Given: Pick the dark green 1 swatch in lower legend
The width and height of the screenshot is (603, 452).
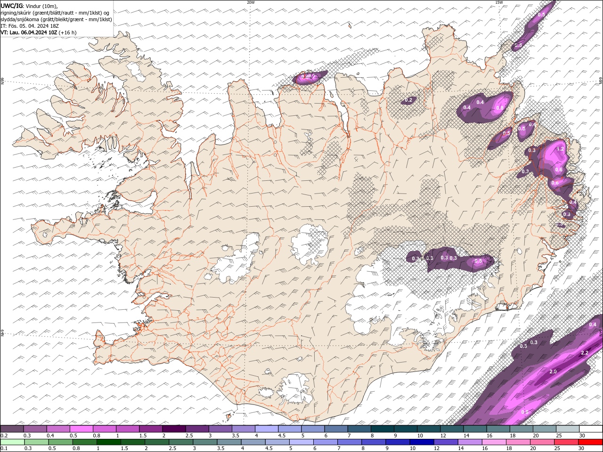Looking at the screenshot, I should point(109,442).
